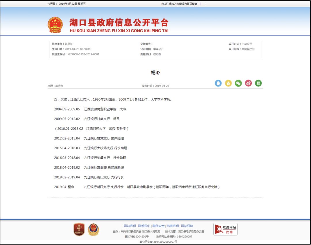Image resolution: width=311 pixels, height=245 pixels.
Task: Share the page via the WeChat icon
Action: click(238, 83)
